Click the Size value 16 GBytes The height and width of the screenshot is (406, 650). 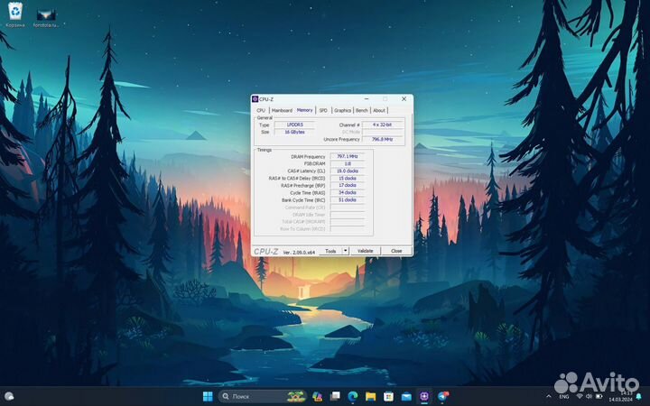click(x=294, y=132)
